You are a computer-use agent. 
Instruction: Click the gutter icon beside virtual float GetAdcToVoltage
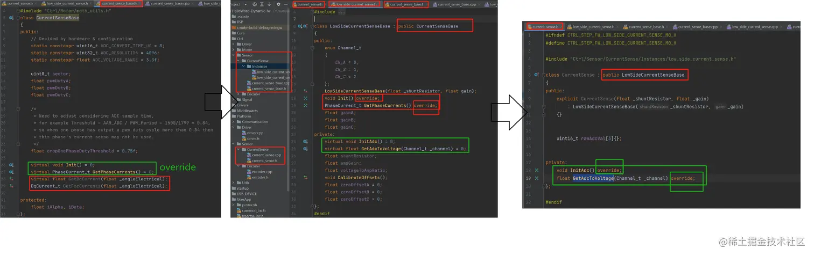305,149
